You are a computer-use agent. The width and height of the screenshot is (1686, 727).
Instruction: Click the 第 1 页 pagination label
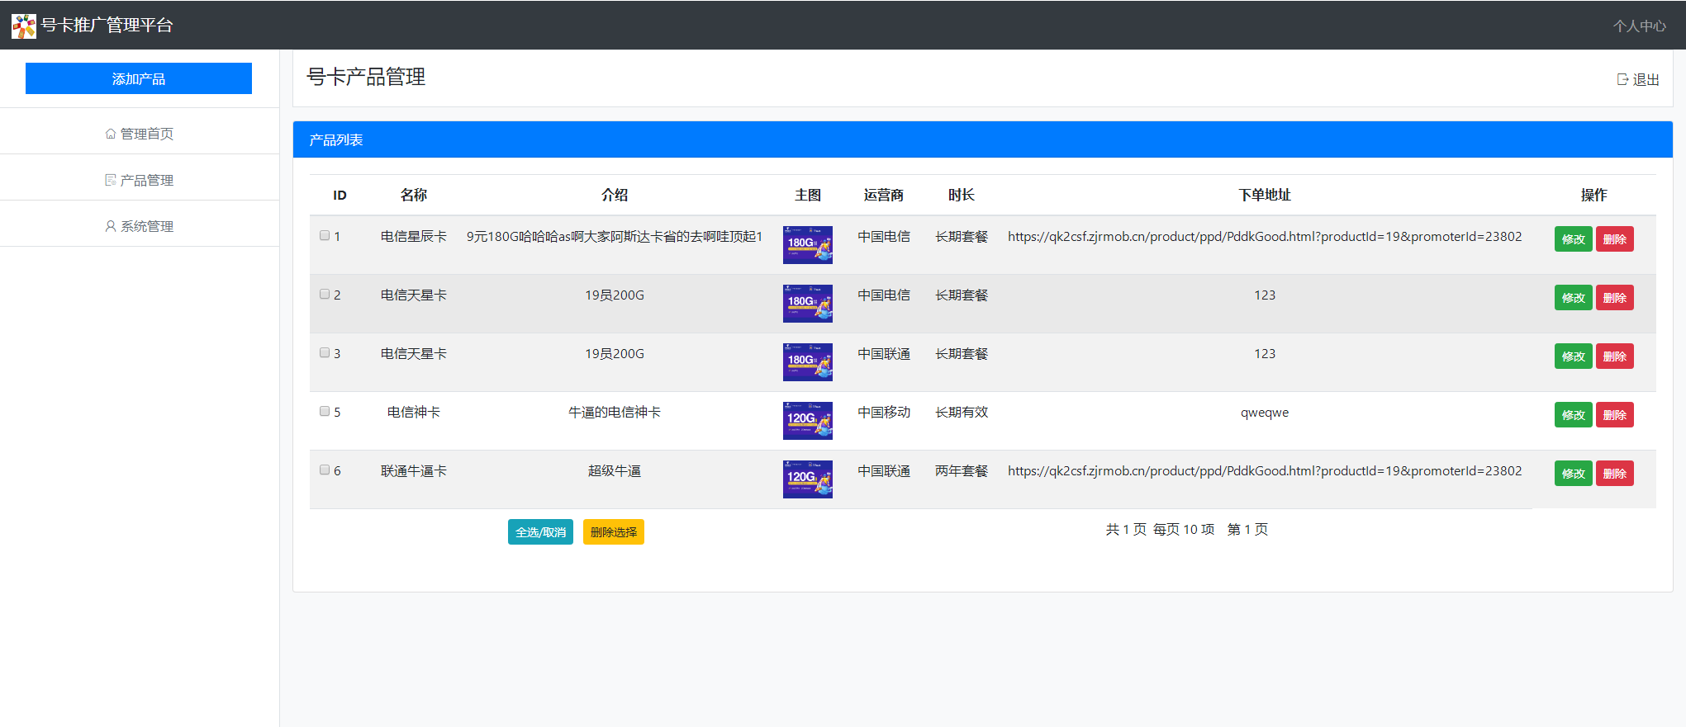click(1247, 530)
